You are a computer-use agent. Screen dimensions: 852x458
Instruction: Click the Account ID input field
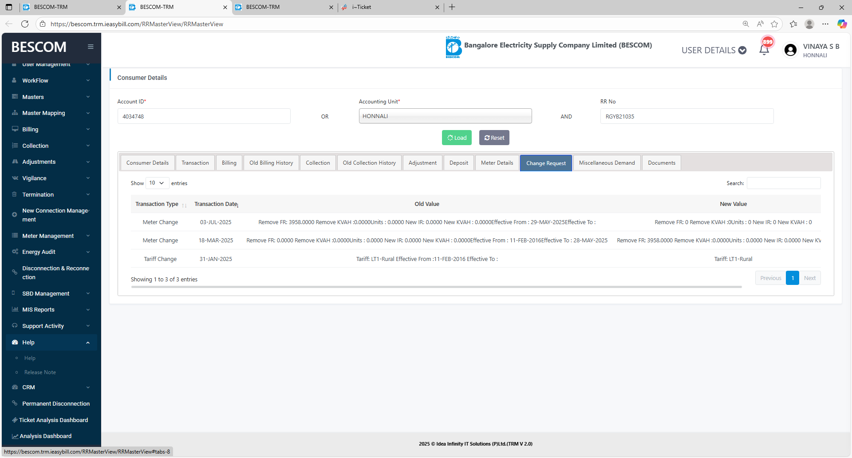coord(204,116)
